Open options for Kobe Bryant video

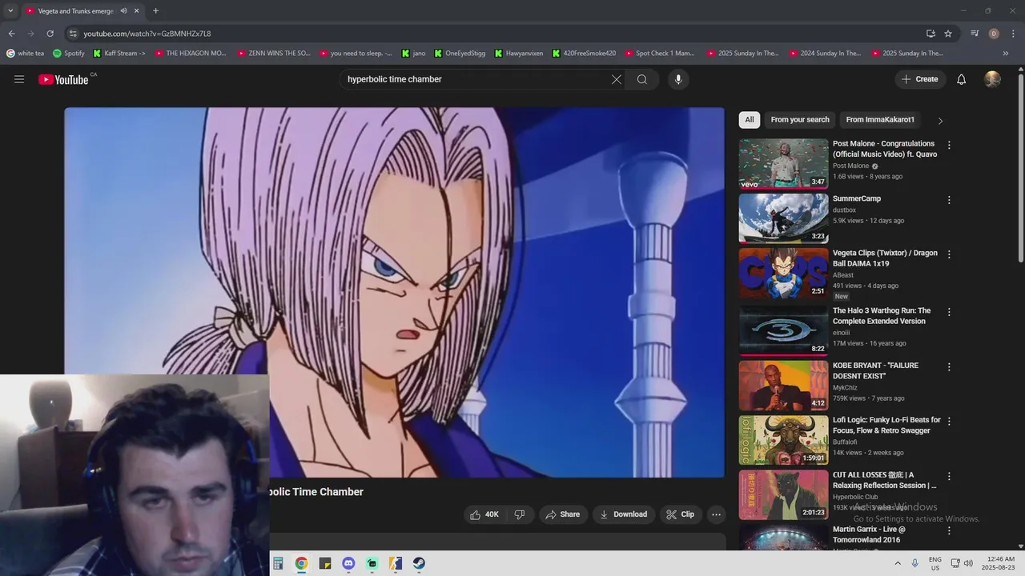point(949,367)
